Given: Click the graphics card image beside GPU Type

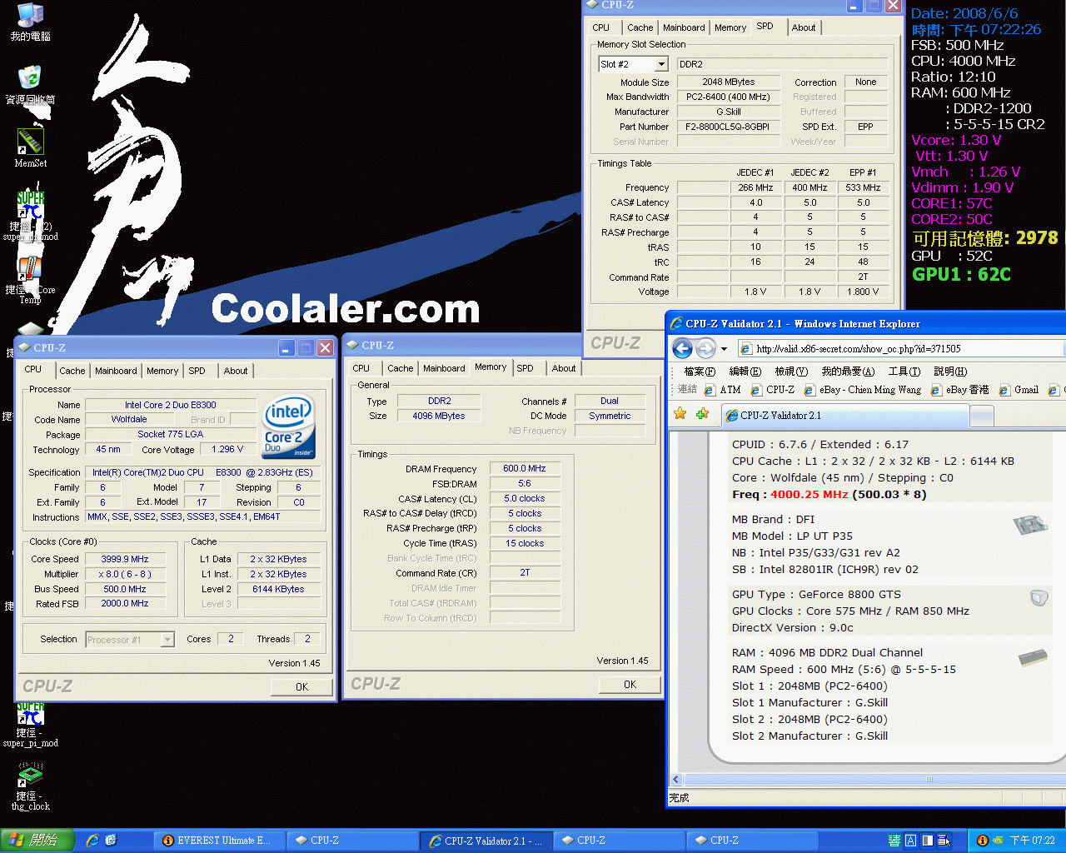Looking at the screenshot, I should pos(1039,597).
